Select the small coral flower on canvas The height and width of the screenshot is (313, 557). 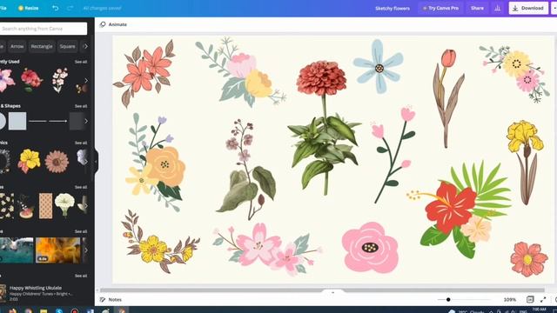tap(529, 259)
